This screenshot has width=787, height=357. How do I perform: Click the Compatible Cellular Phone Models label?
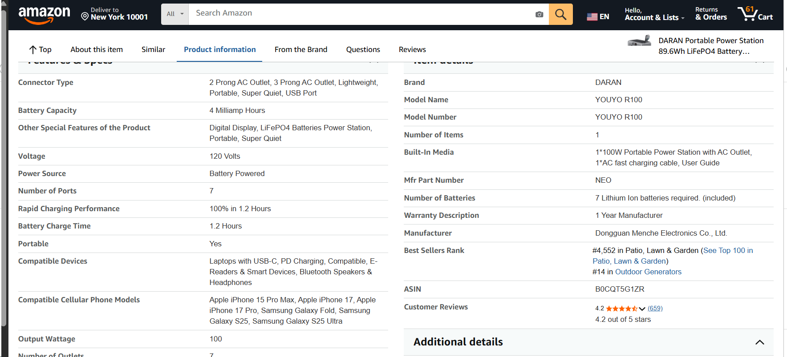[79, 300]
